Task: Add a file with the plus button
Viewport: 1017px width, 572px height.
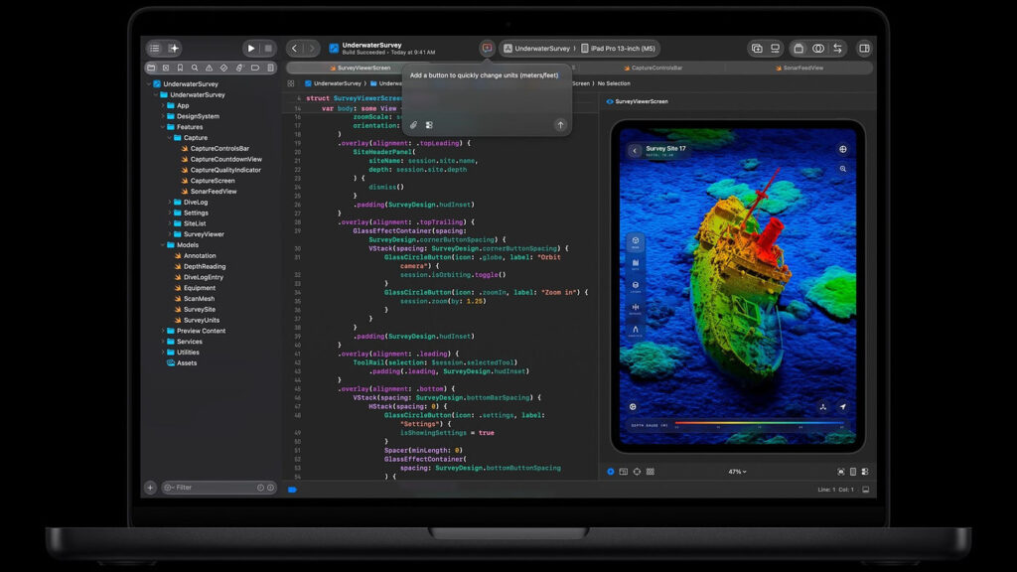Action: (150, 488)
